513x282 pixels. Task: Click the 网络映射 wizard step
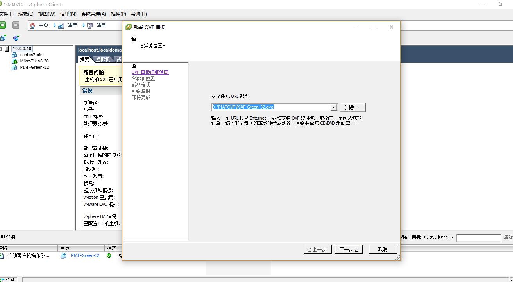tap(141, 91)
